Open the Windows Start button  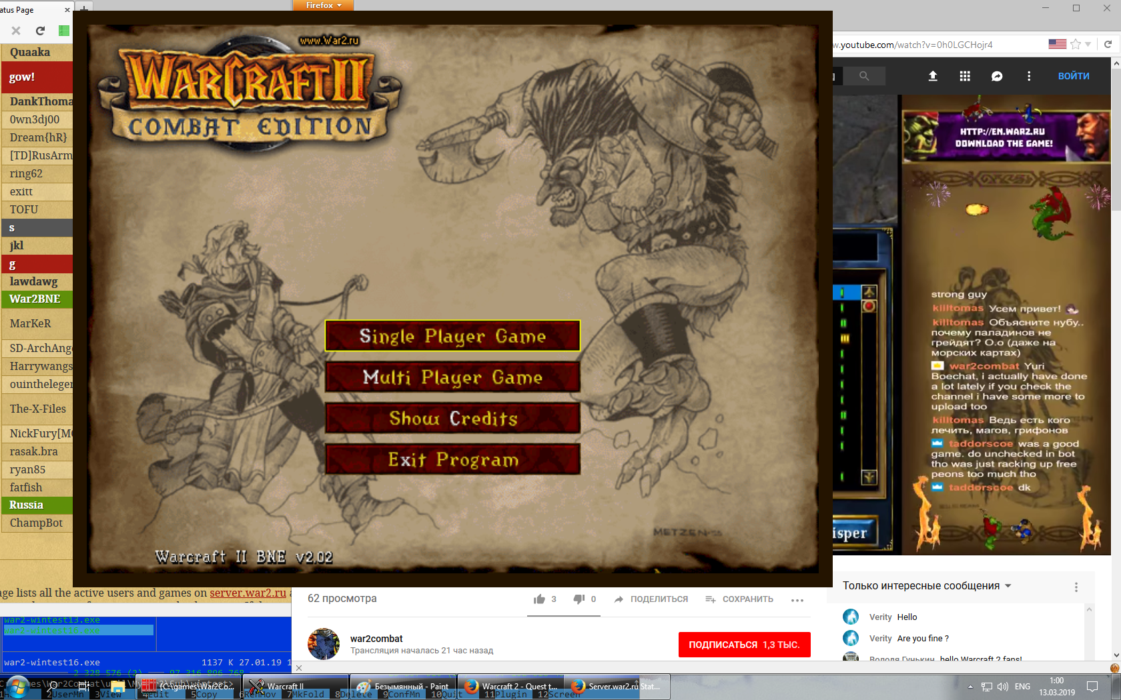pos(17,687)
